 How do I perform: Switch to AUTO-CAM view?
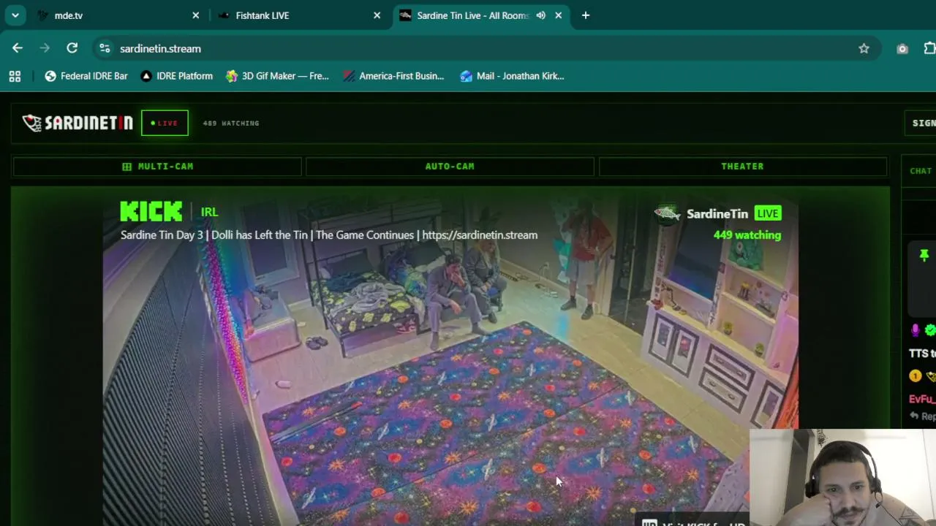tap(450, 167)
